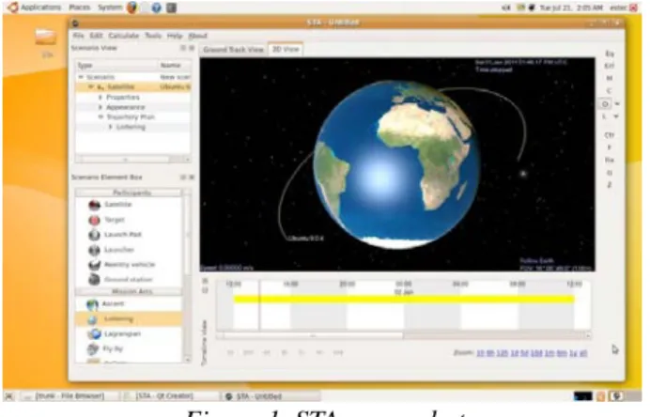
Task: Expand the Appearance tree node
Action: [x=100, y=107]
